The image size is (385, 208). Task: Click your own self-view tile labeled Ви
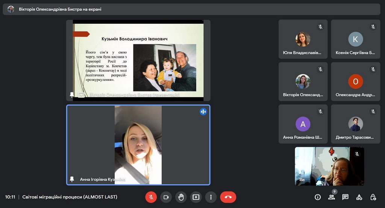[x=329, y=166]
